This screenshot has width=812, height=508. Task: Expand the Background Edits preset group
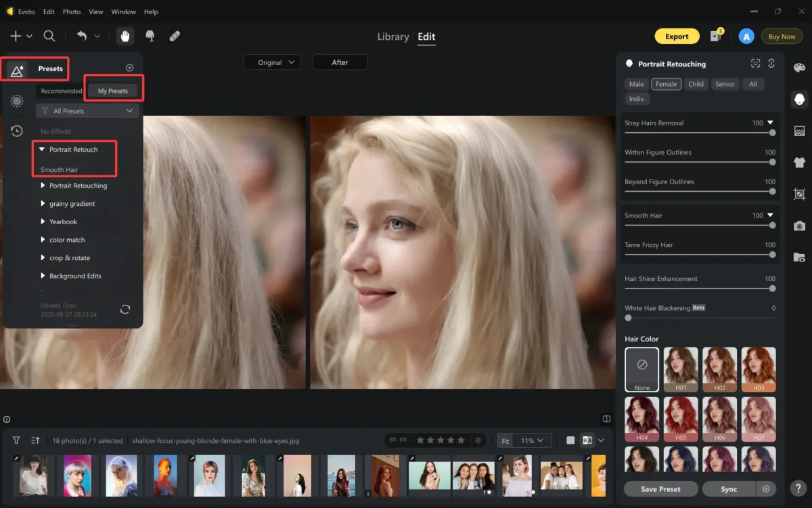coord(43,276)
